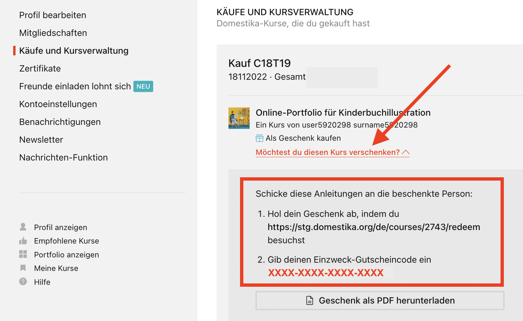Click the '18112022 · Gesamt' purchase date text
The height and width of the screenshot is (321, 523).
(x=267, y=77)
